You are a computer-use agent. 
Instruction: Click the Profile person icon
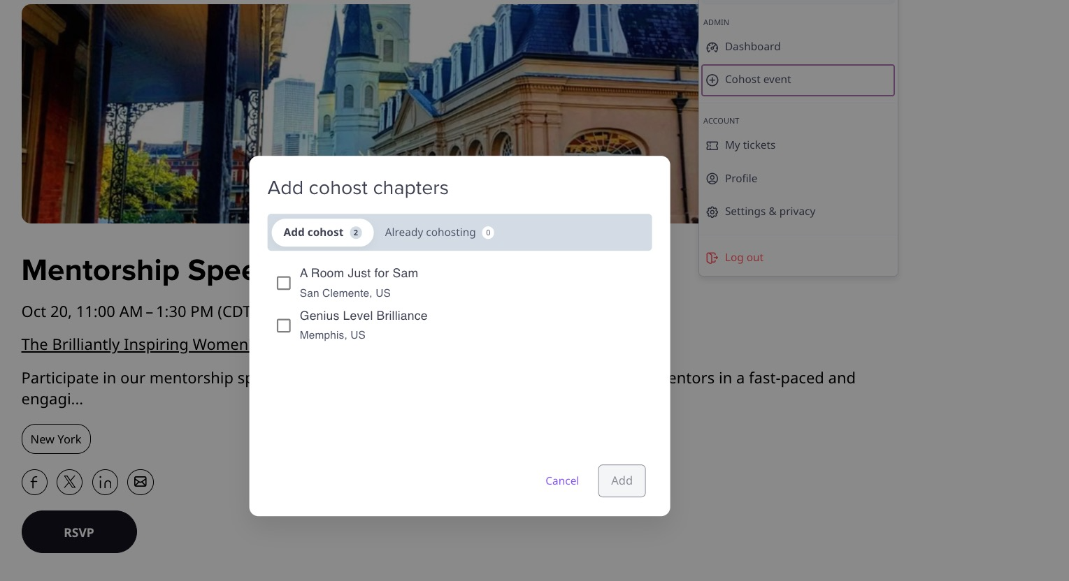[x=712, y=179]
